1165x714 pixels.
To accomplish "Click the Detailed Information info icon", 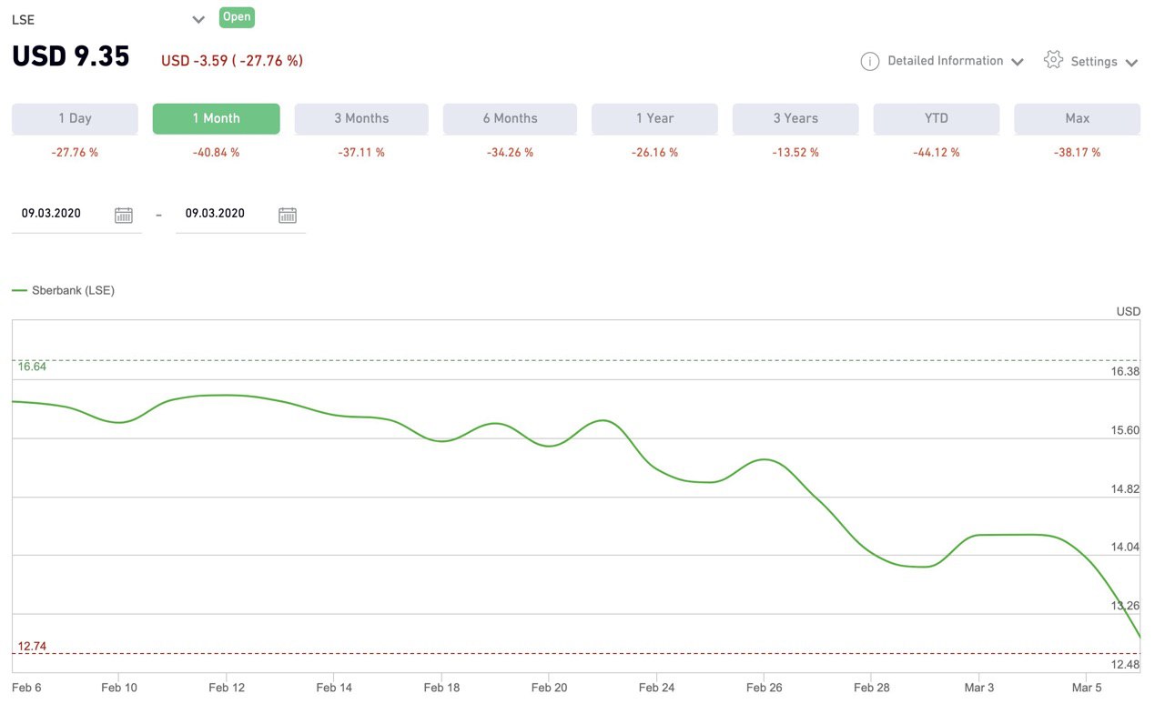I will point(869,61).
